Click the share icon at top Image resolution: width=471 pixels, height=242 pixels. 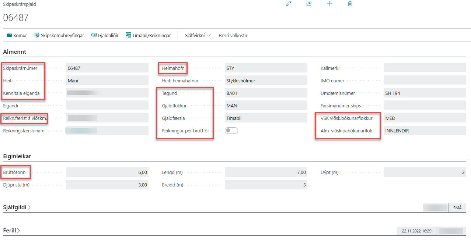pos(309,4)
